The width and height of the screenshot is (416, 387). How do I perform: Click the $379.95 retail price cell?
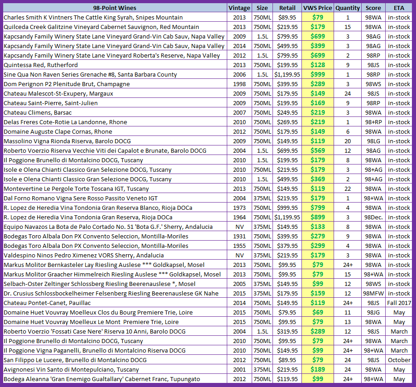(287, 246)
